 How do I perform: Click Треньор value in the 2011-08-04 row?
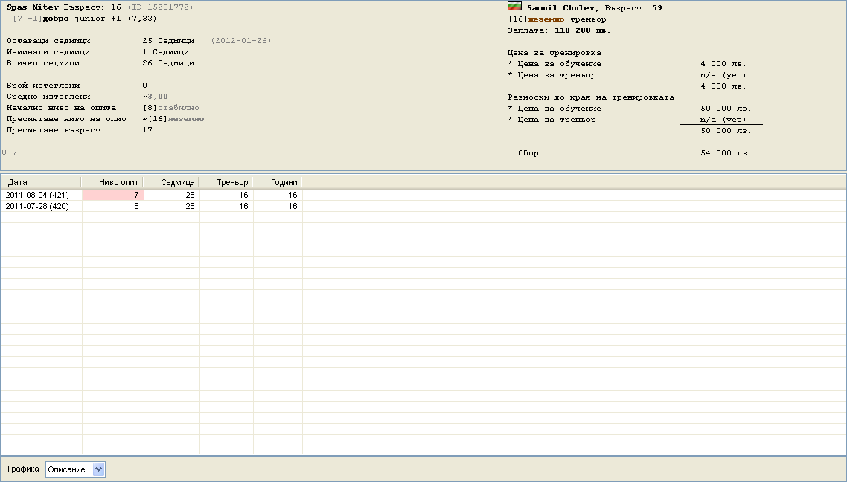point(227,195)
